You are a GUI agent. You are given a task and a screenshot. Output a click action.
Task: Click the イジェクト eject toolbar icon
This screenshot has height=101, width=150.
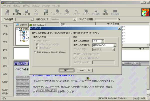tap(26, 12)
